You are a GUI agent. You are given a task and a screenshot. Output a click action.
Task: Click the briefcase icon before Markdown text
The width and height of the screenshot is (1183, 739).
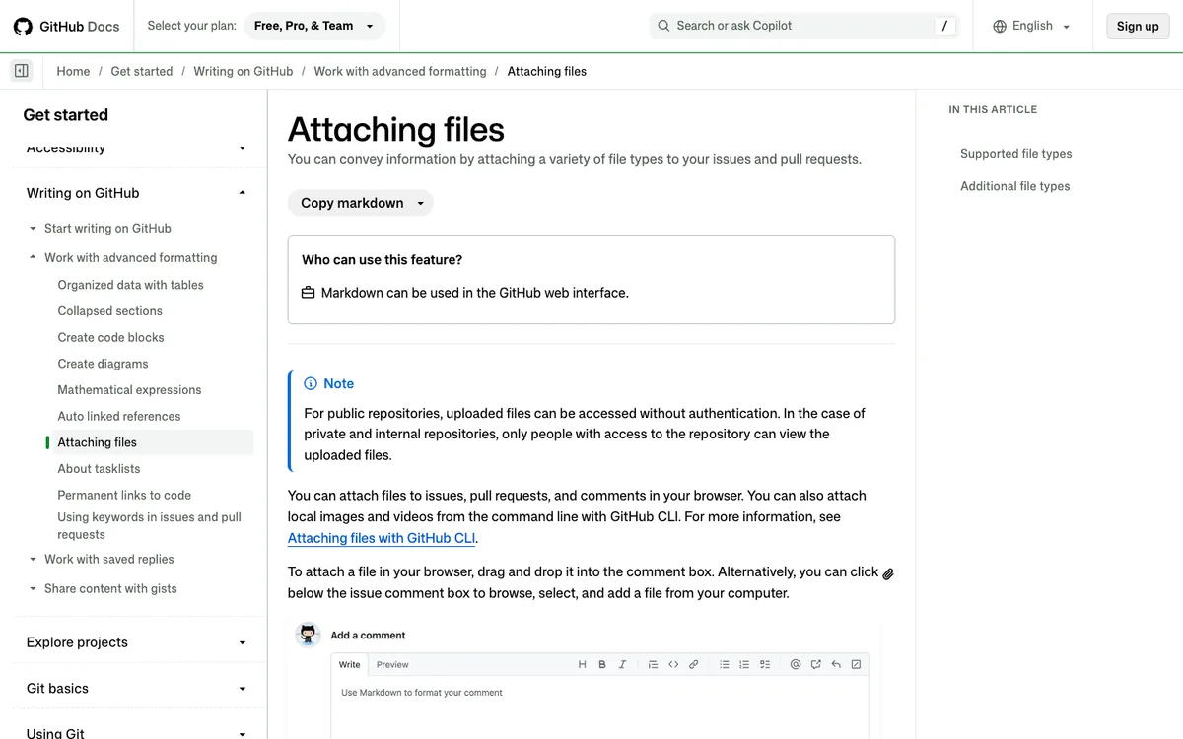(308, 293)
